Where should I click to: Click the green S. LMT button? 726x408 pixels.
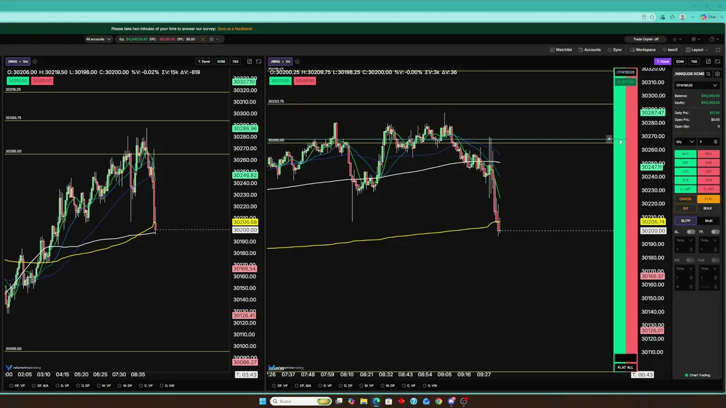tap(686, 189)
